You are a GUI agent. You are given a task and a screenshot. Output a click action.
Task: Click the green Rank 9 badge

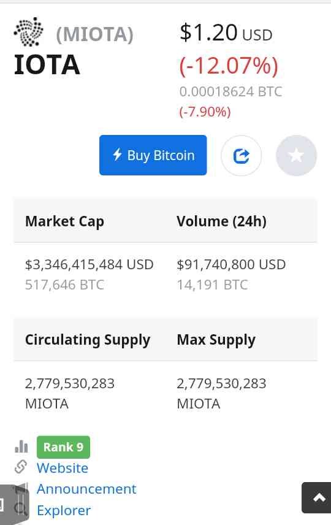click(x=63, y=447)
